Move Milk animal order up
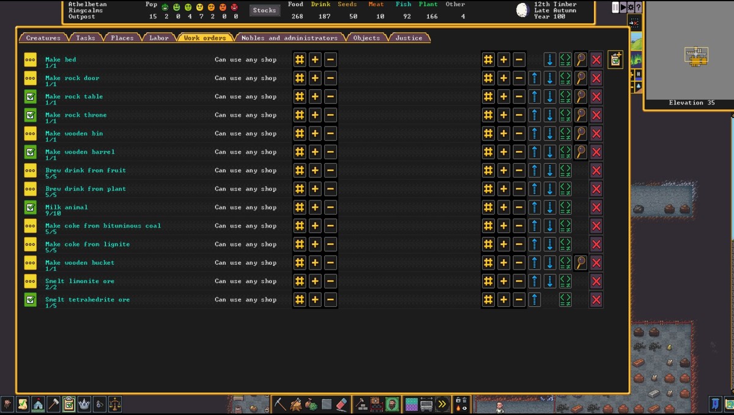This screenshot has height=415, width=734. coord(535,207)
